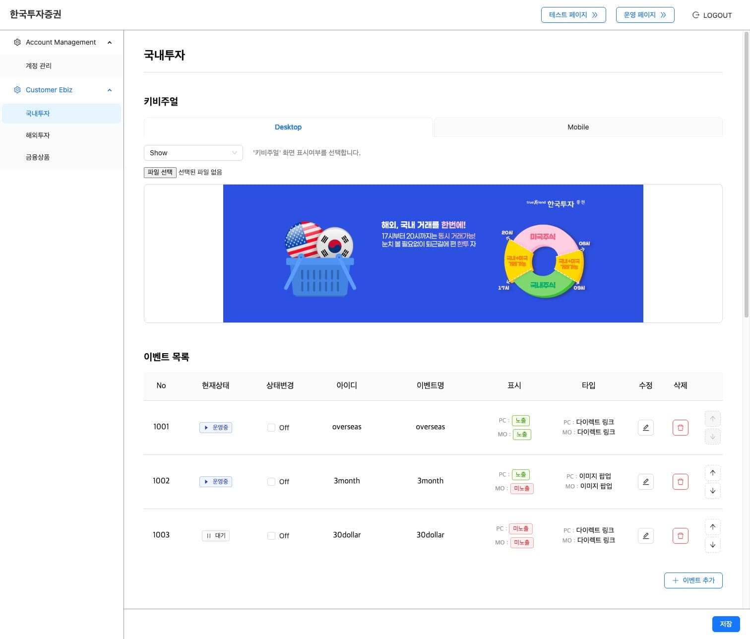The height and width of the screenshot is (639, 750).
Task: Delete event 1002 using its trash icon
Action: [x=680, y=482]
